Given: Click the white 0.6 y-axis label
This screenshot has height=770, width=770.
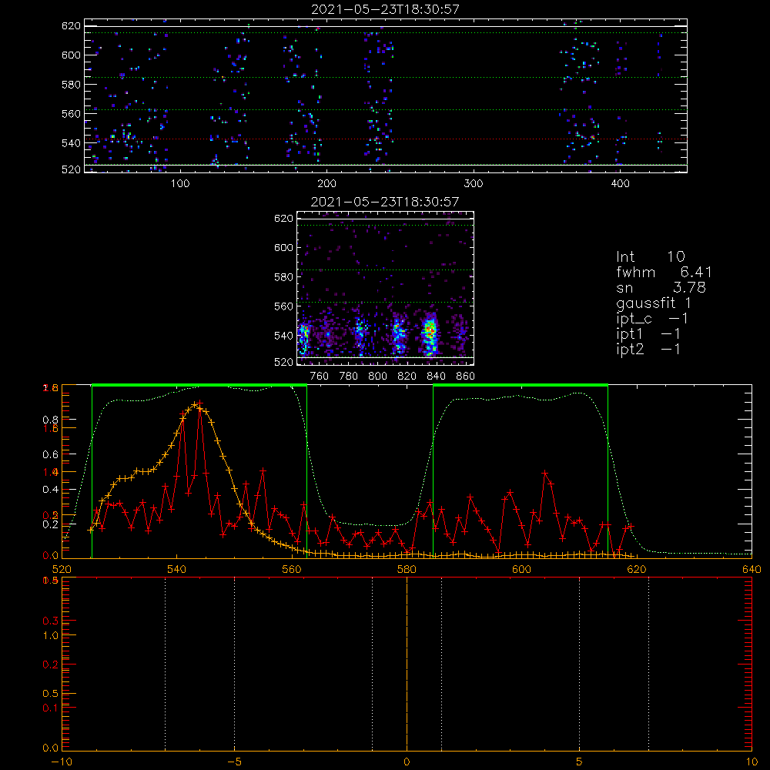Looking at the screenshot, I should pos(51,455).
